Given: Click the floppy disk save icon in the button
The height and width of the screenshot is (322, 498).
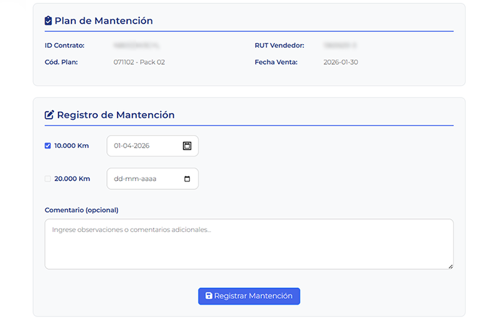Looking at the screenshot, I should point(209,297).
